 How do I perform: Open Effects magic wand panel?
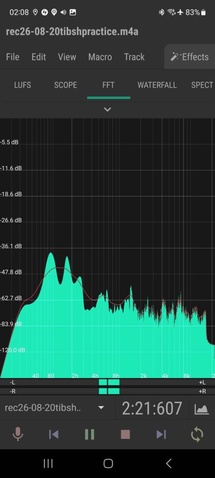[x=190, y=56]
